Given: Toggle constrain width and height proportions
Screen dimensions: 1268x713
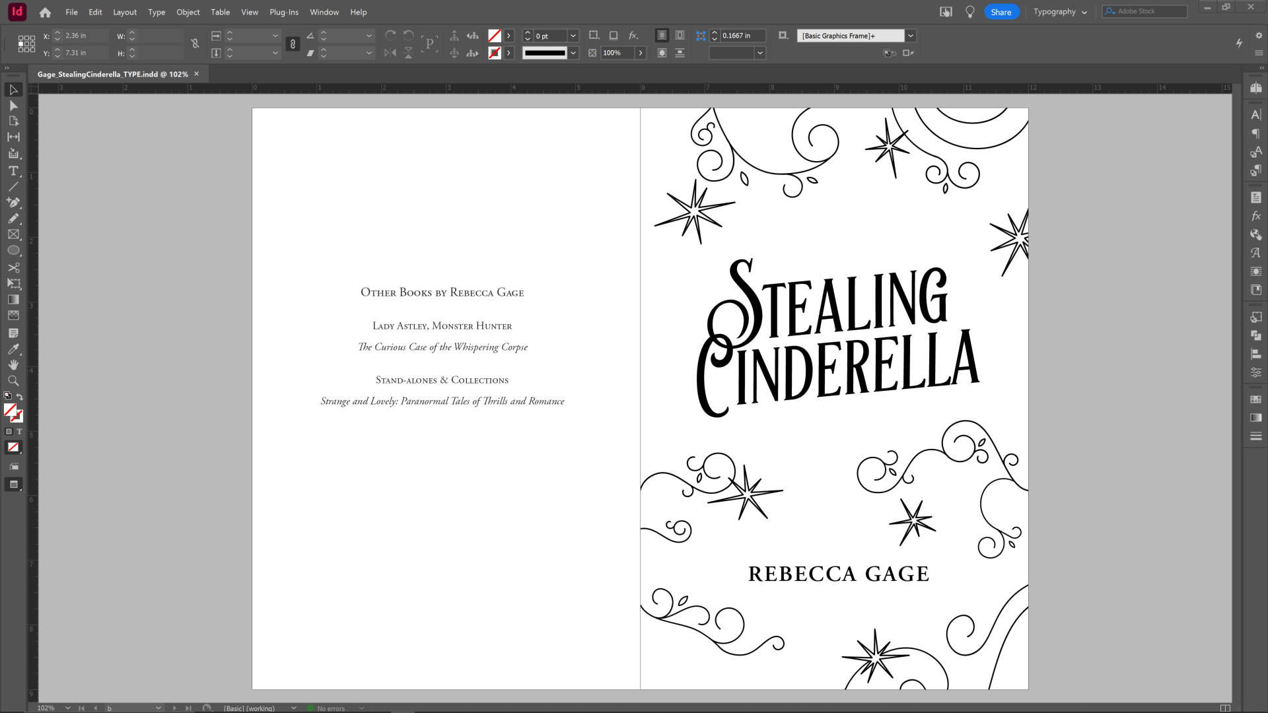Looking at the screenshot, I should (195, 44).
